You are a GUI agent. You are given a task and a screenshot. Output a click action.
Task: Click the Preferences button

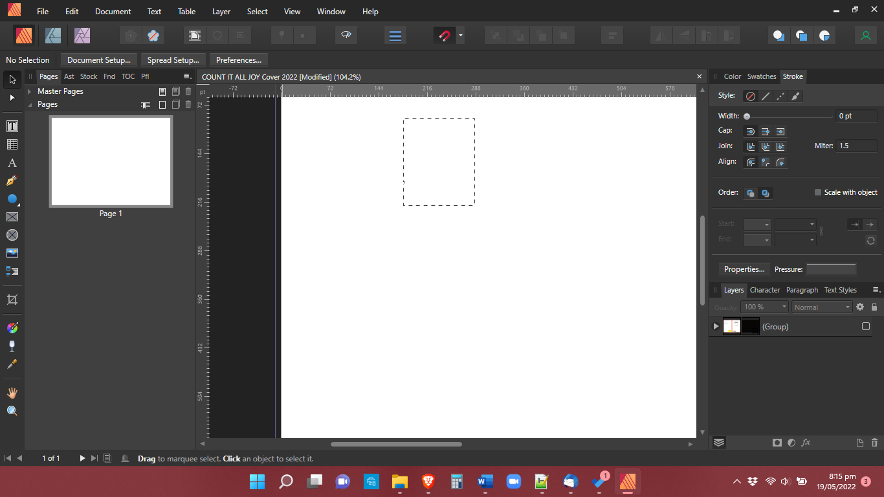tap(238, 60)
